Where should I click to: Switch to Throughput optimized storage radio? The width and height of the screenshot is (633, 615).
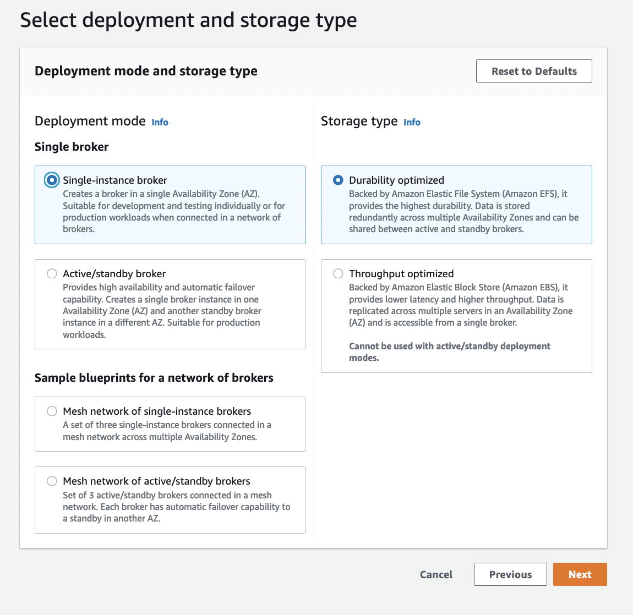tap(338, 273)
